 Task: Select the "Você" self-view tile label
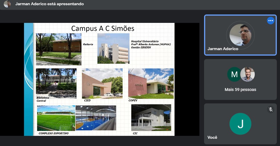(212, 137)
